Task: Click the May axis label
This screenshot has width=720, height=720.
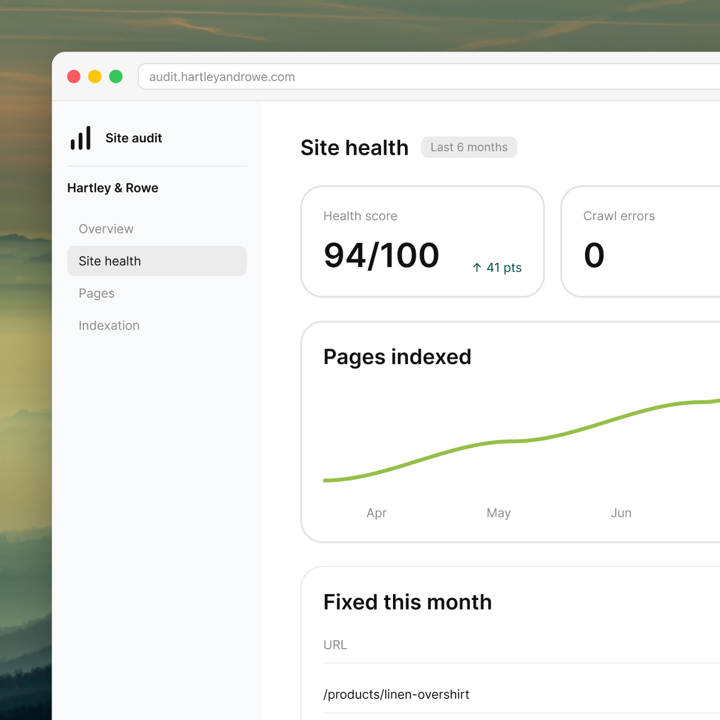Action: (x=499, y=513)
